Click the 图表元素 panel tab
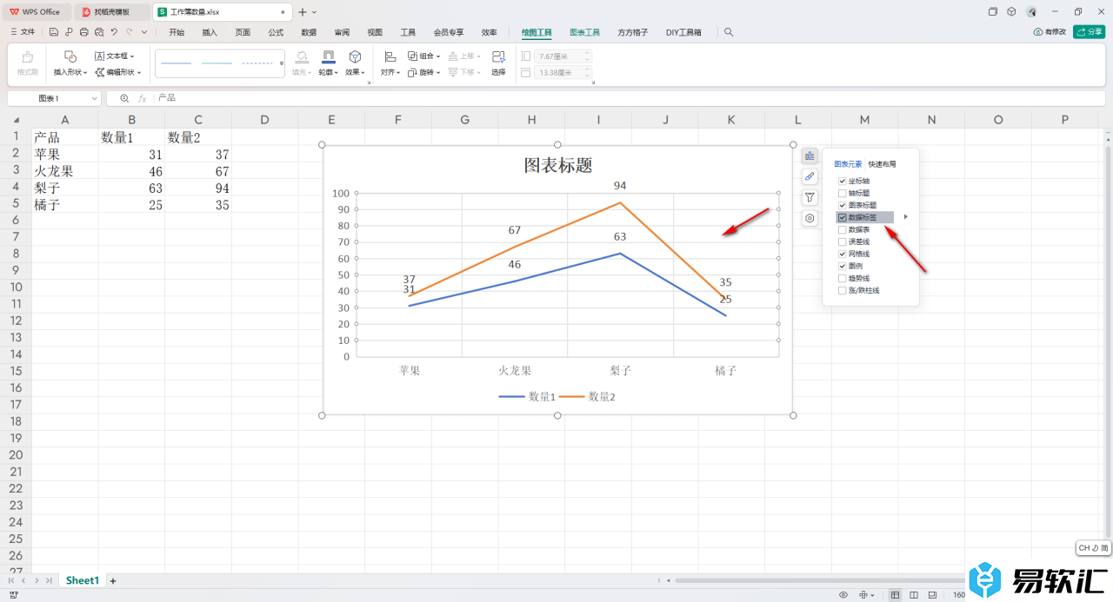 pyautogui.click(x=848, y=163)
